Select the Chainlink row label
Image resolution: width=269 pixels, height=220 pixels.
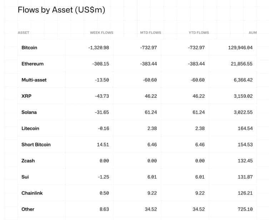pos(32,193)
